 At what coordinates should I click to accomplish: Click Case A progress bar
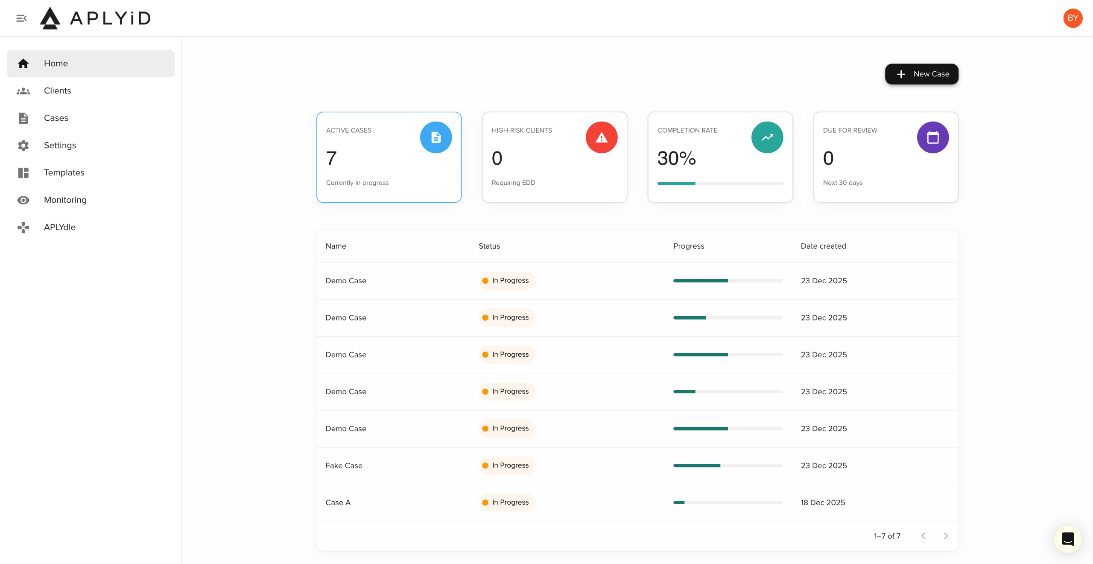pos(728,503)
